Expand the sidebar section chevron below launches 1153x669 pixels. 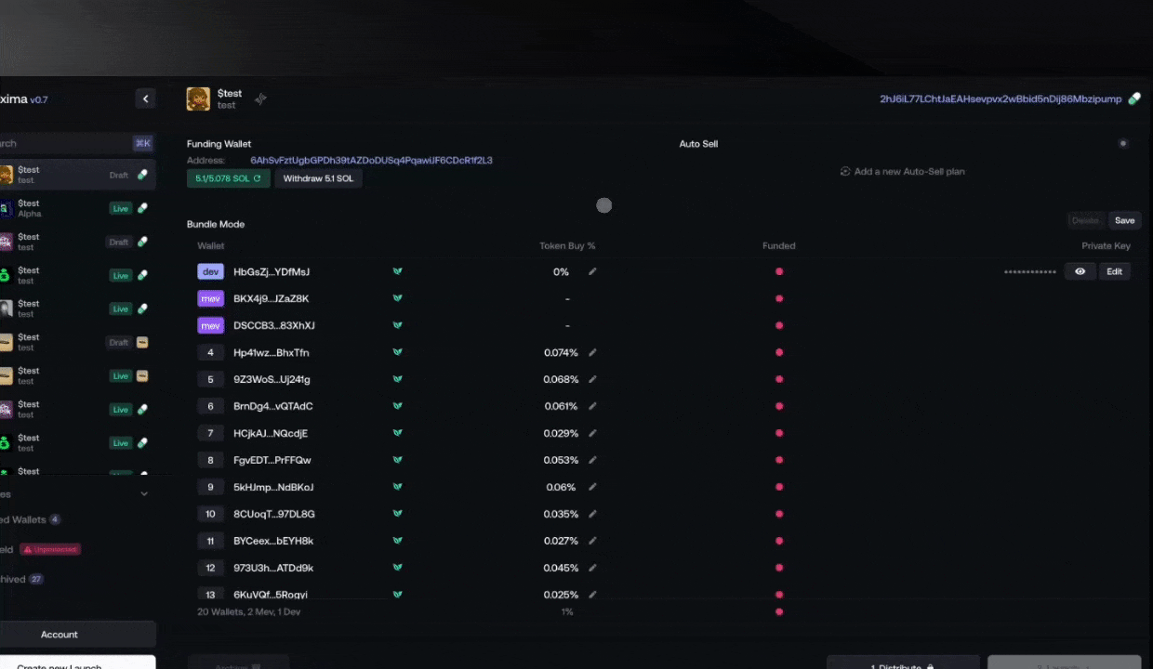coord(144,494)
